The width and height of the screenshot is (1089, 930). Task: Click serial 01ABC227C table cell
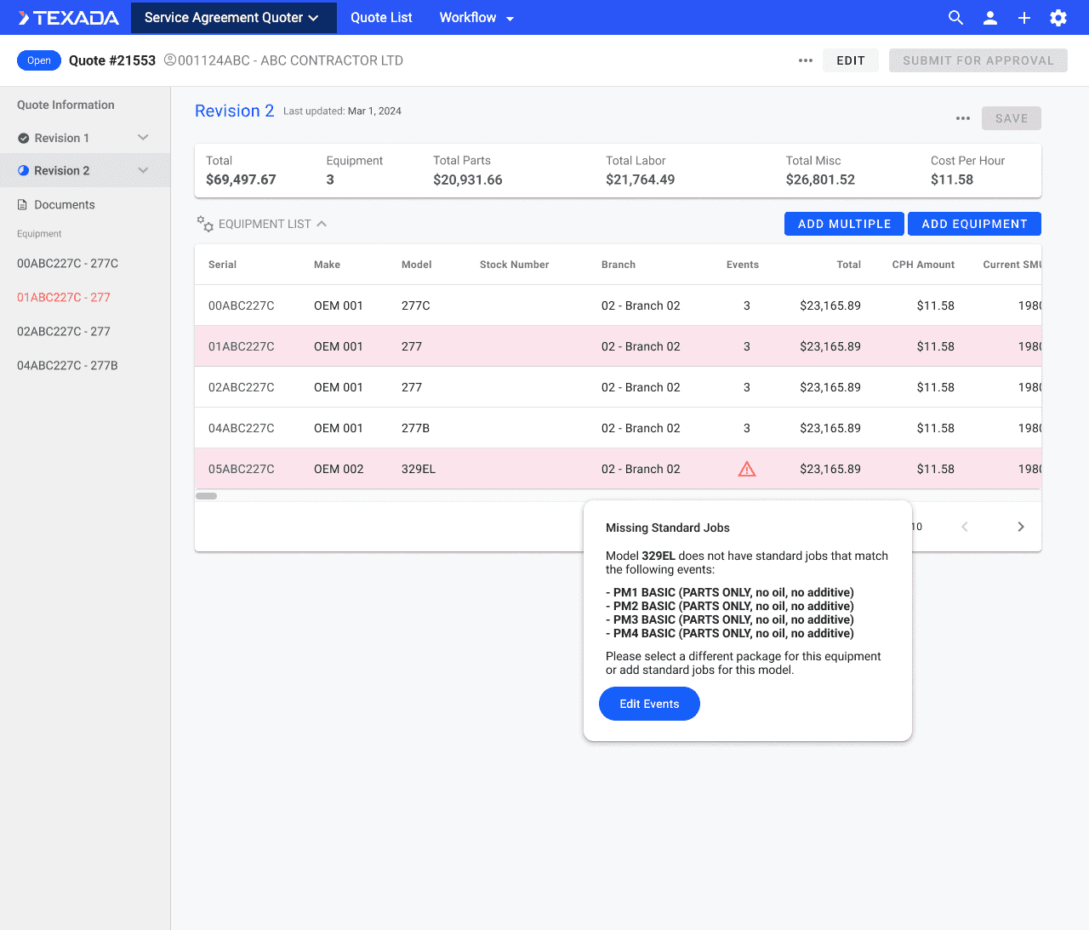pos(242,346)
